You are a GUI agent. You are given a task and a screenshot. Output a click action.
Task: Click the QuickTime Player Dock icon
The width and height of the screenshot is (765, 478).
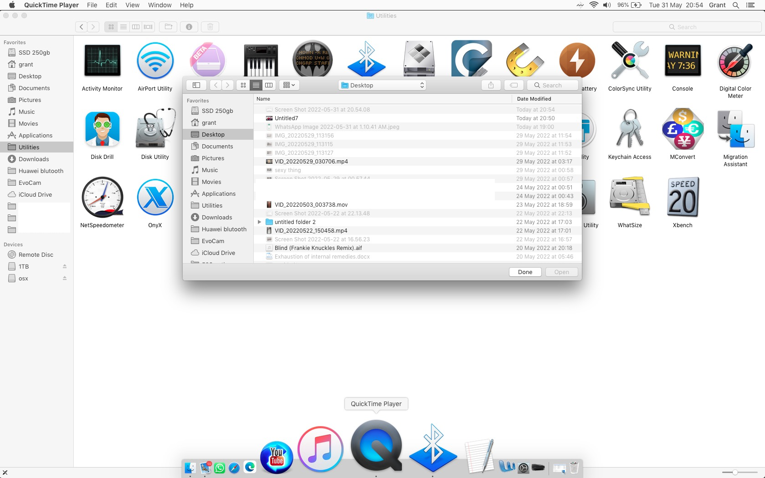[x=376, y=446]
